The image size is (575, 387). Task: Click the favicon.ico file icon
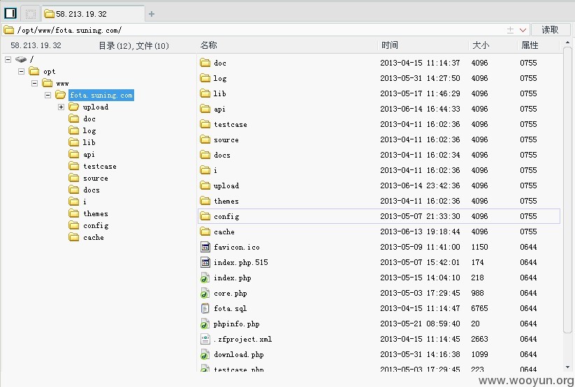205,247
